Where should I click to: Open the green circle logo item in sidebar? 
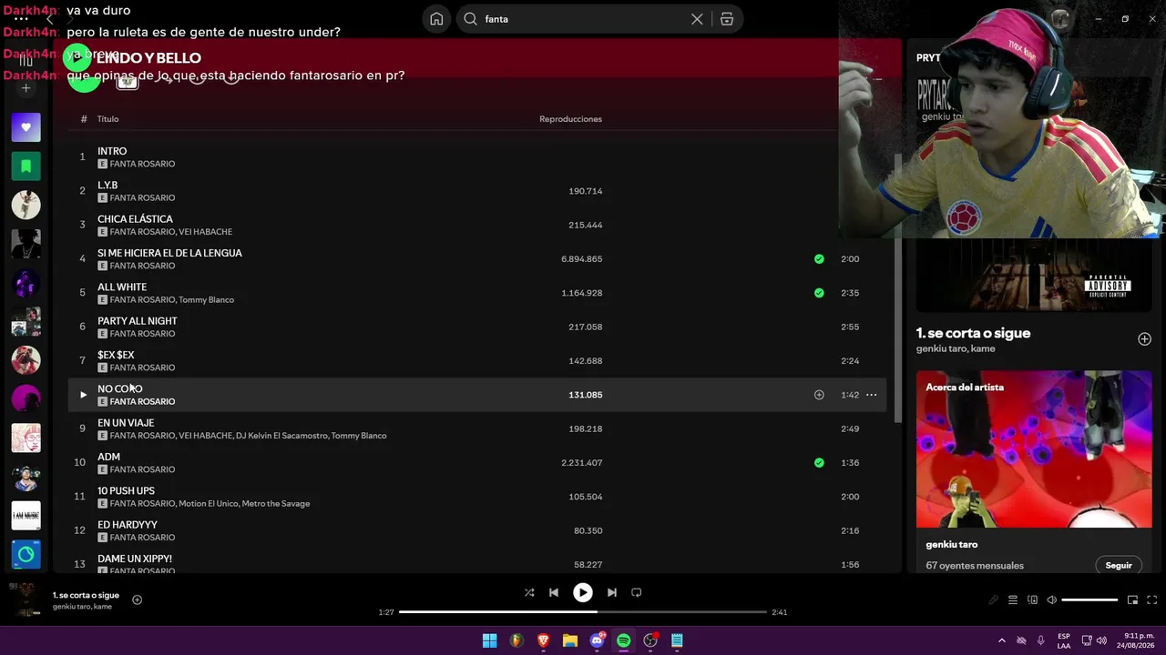26,554
